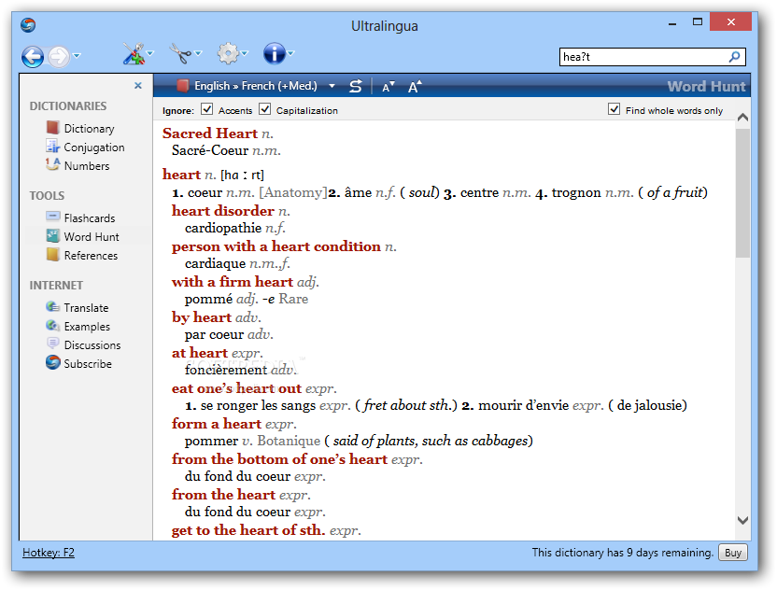Image resolution: width=777 pixels, height=590 pixels.
Task: Open the history dropdown next to forward arrow
Action: point(77,56)
